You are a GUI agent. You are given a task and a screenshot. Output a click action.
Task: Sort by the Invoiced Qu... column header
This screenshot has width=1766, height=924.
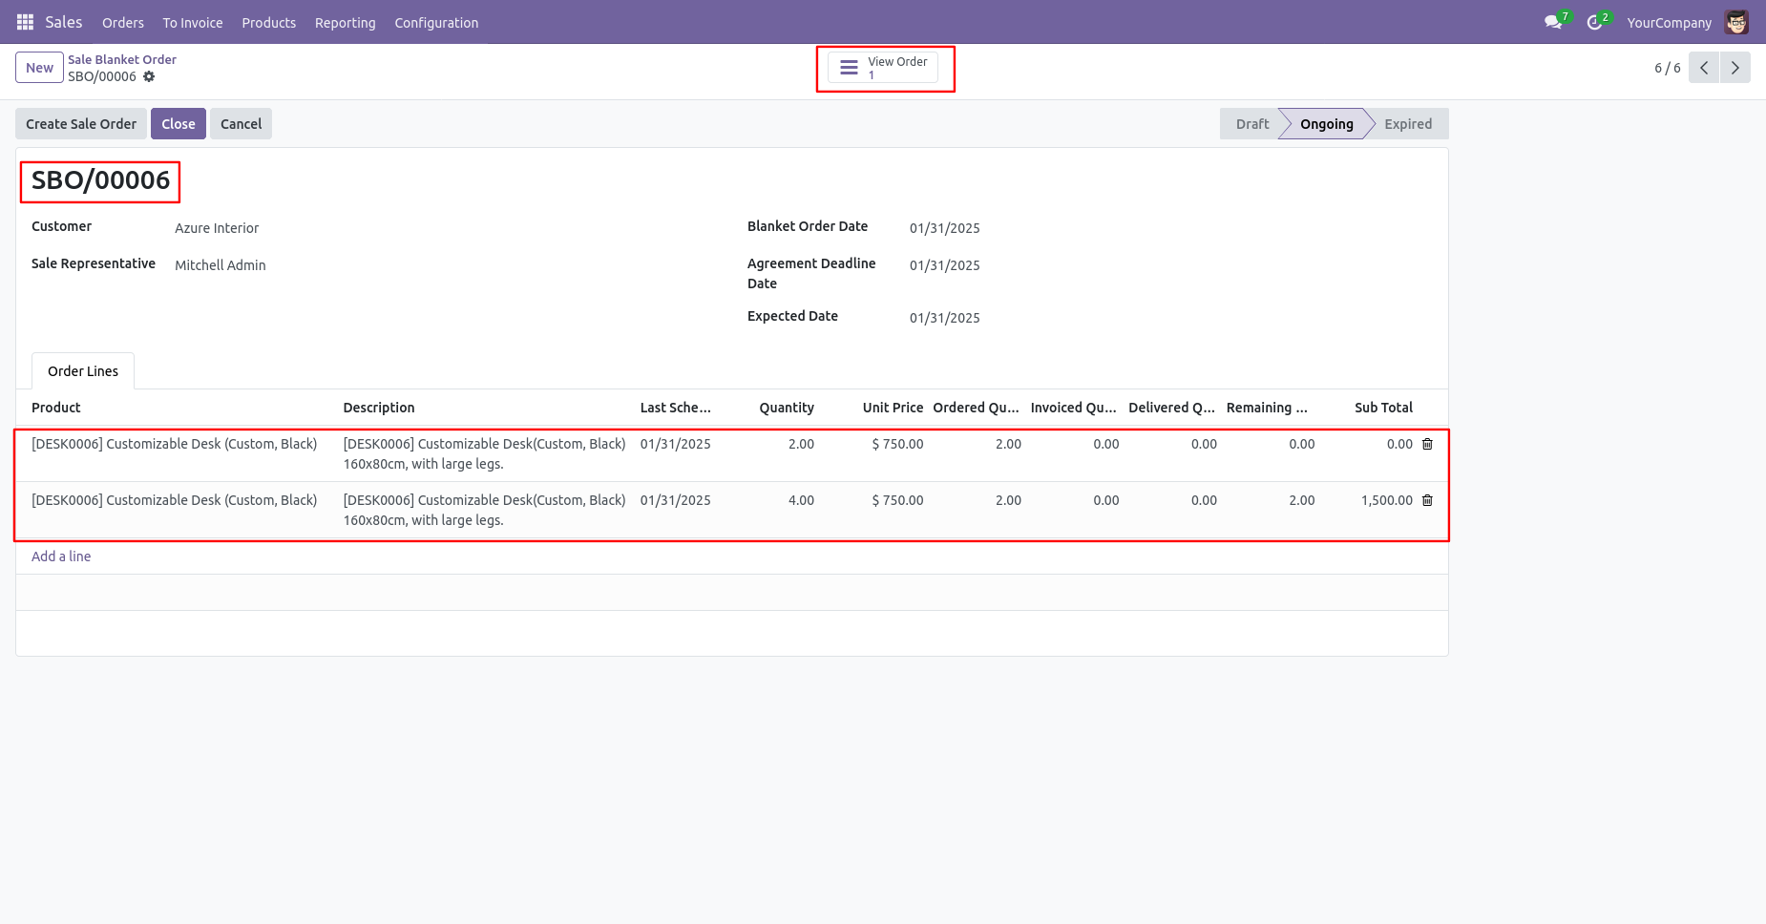(x=1073, y=408)
